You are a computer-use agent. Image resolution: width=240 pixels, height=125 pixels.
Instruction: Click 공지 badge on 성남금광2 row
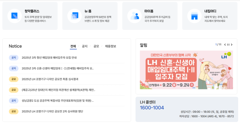[x=13, y=101]
